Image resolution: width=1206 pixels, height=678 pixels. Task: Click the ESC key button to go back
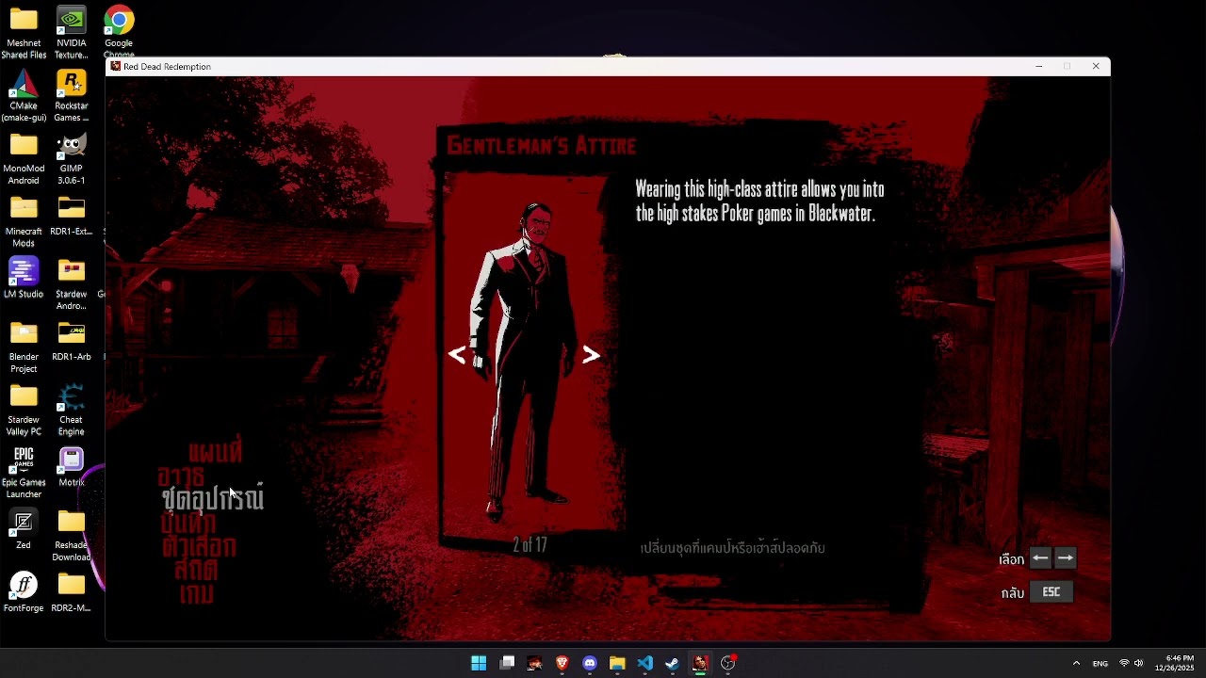[x=1051, y=592]
